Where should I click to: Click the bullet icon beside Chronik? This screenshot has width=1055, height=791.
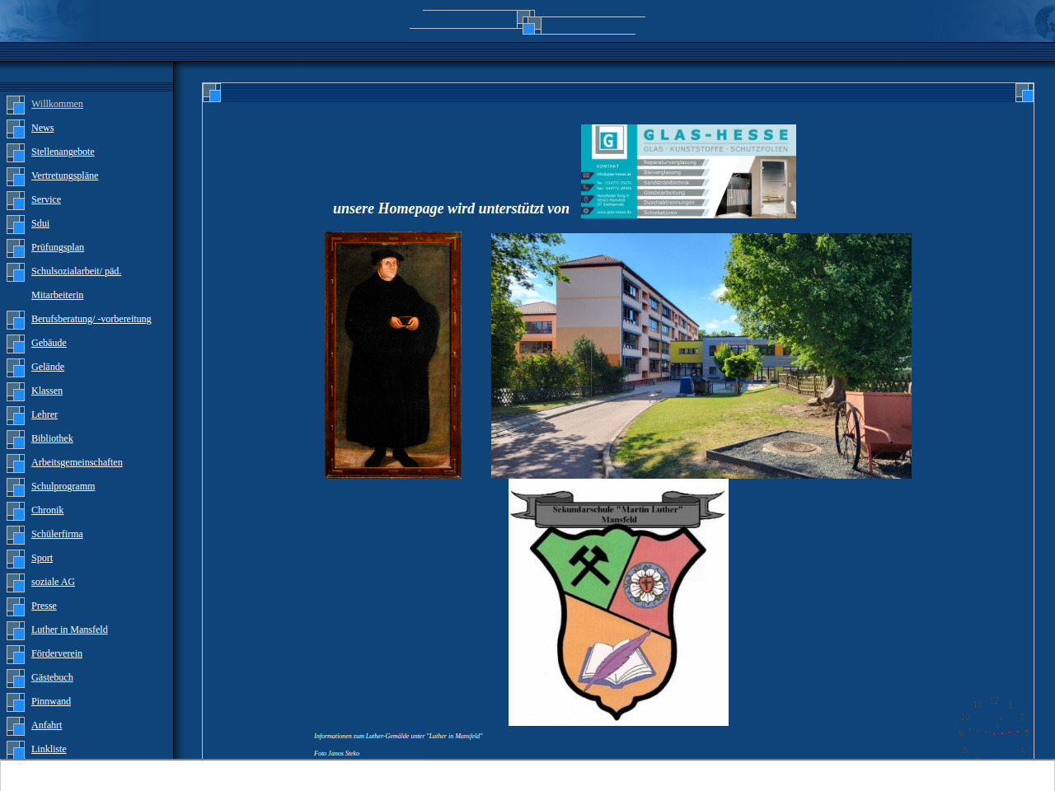point(16,511)
